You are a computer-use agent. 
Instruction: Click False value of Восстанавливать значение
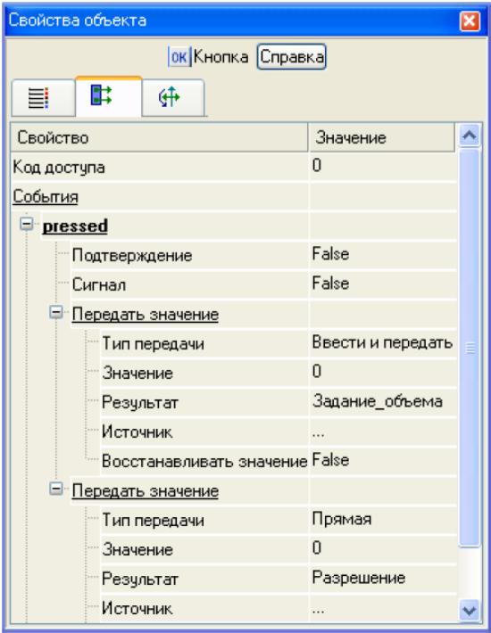[x=330, y=460]
